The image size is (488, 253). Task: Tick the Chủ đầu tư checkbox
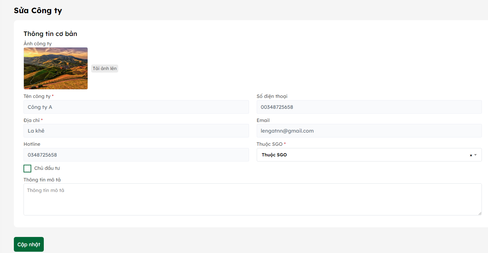coord(27,169)
